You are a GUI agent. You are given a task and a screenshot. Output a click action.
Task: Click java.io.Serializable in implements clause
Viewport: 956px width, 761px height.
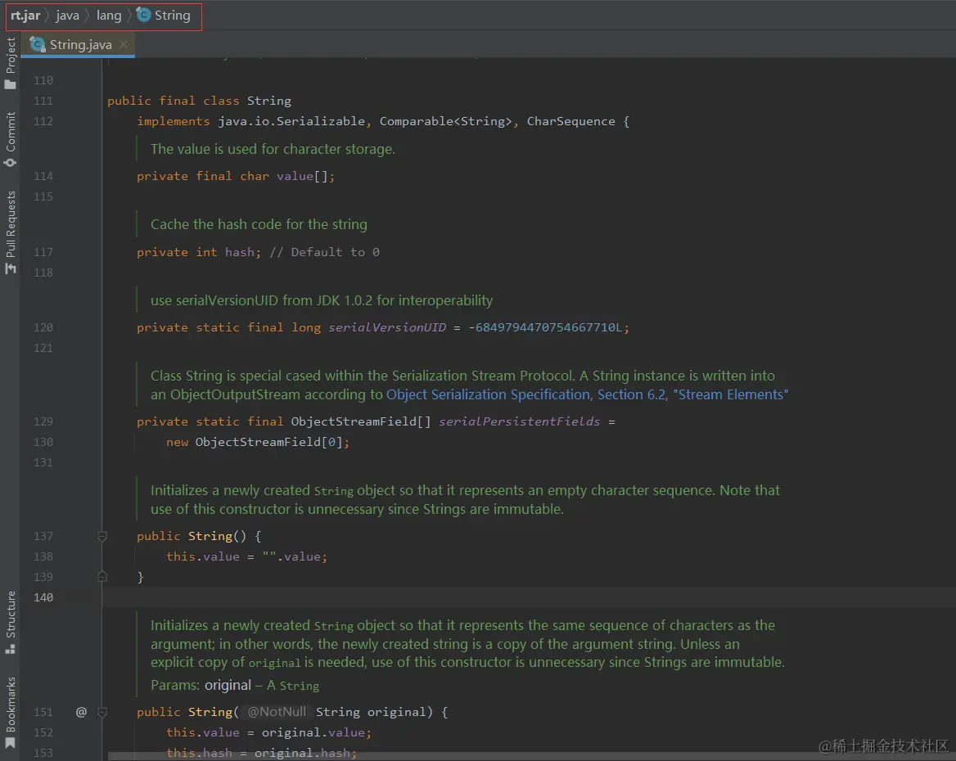pyautogui.click(x=291, y=121)
